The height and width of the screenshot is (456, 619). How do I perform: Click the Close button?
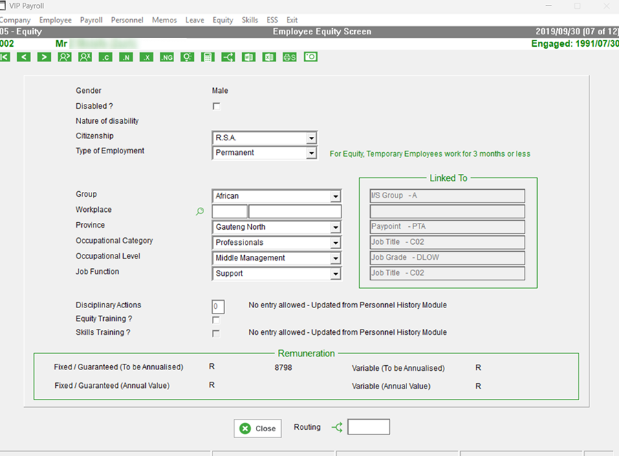(x=258, y=428)
